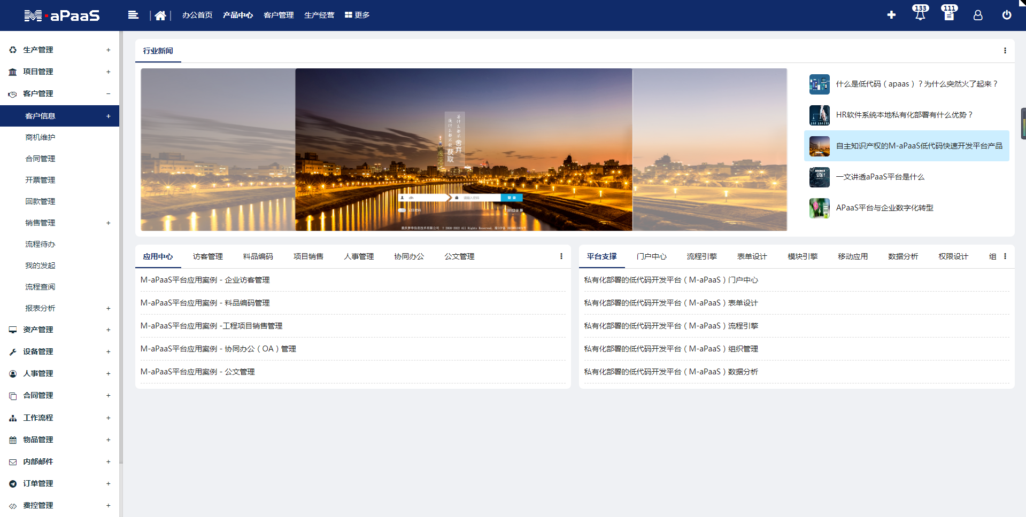The width and height of the screenshot is (1026, 517).
Task: Open 企业访客管理 application case link
Action: coord(205,280)
